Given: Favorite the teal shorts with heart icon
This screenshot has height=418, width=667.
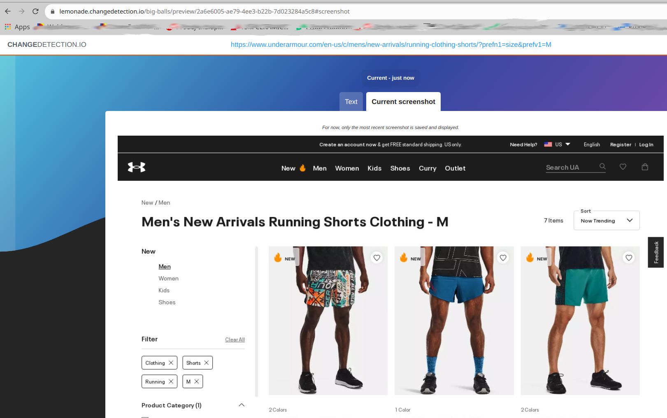Looking at the screenshot, I should [x=629, y=258].
